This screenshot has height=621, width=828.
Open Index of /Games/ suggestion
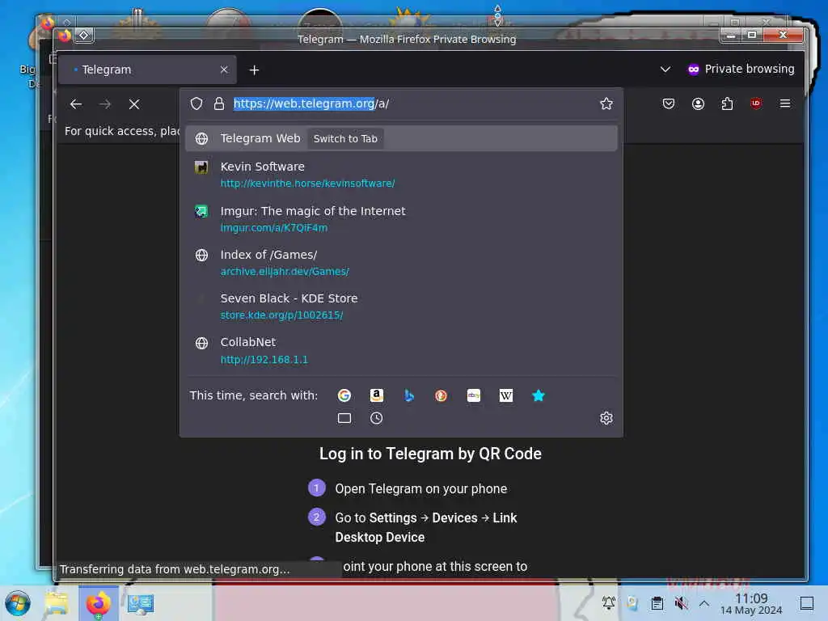(401, 263)
